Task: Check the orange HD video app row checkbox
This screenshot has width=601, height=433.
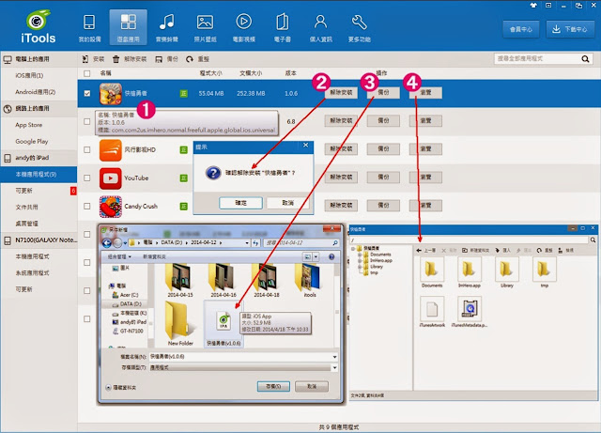Action: pos(87,149)
